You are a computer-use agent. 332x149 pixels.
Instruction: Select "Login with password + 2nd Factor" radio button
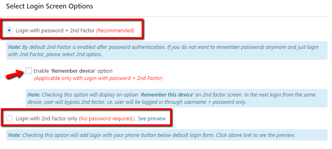click(9, 31)
